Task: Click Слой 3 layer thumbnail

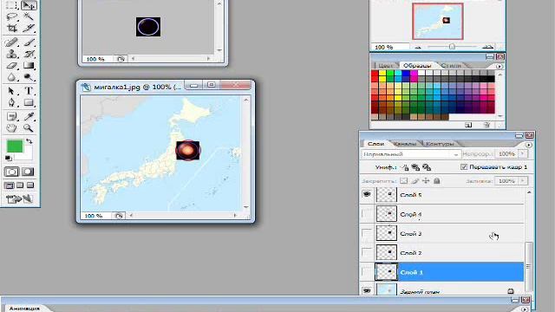Action: click(x=387, y=233)
